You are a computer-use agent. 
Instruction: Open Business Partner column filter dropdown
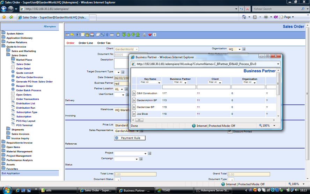180,82
